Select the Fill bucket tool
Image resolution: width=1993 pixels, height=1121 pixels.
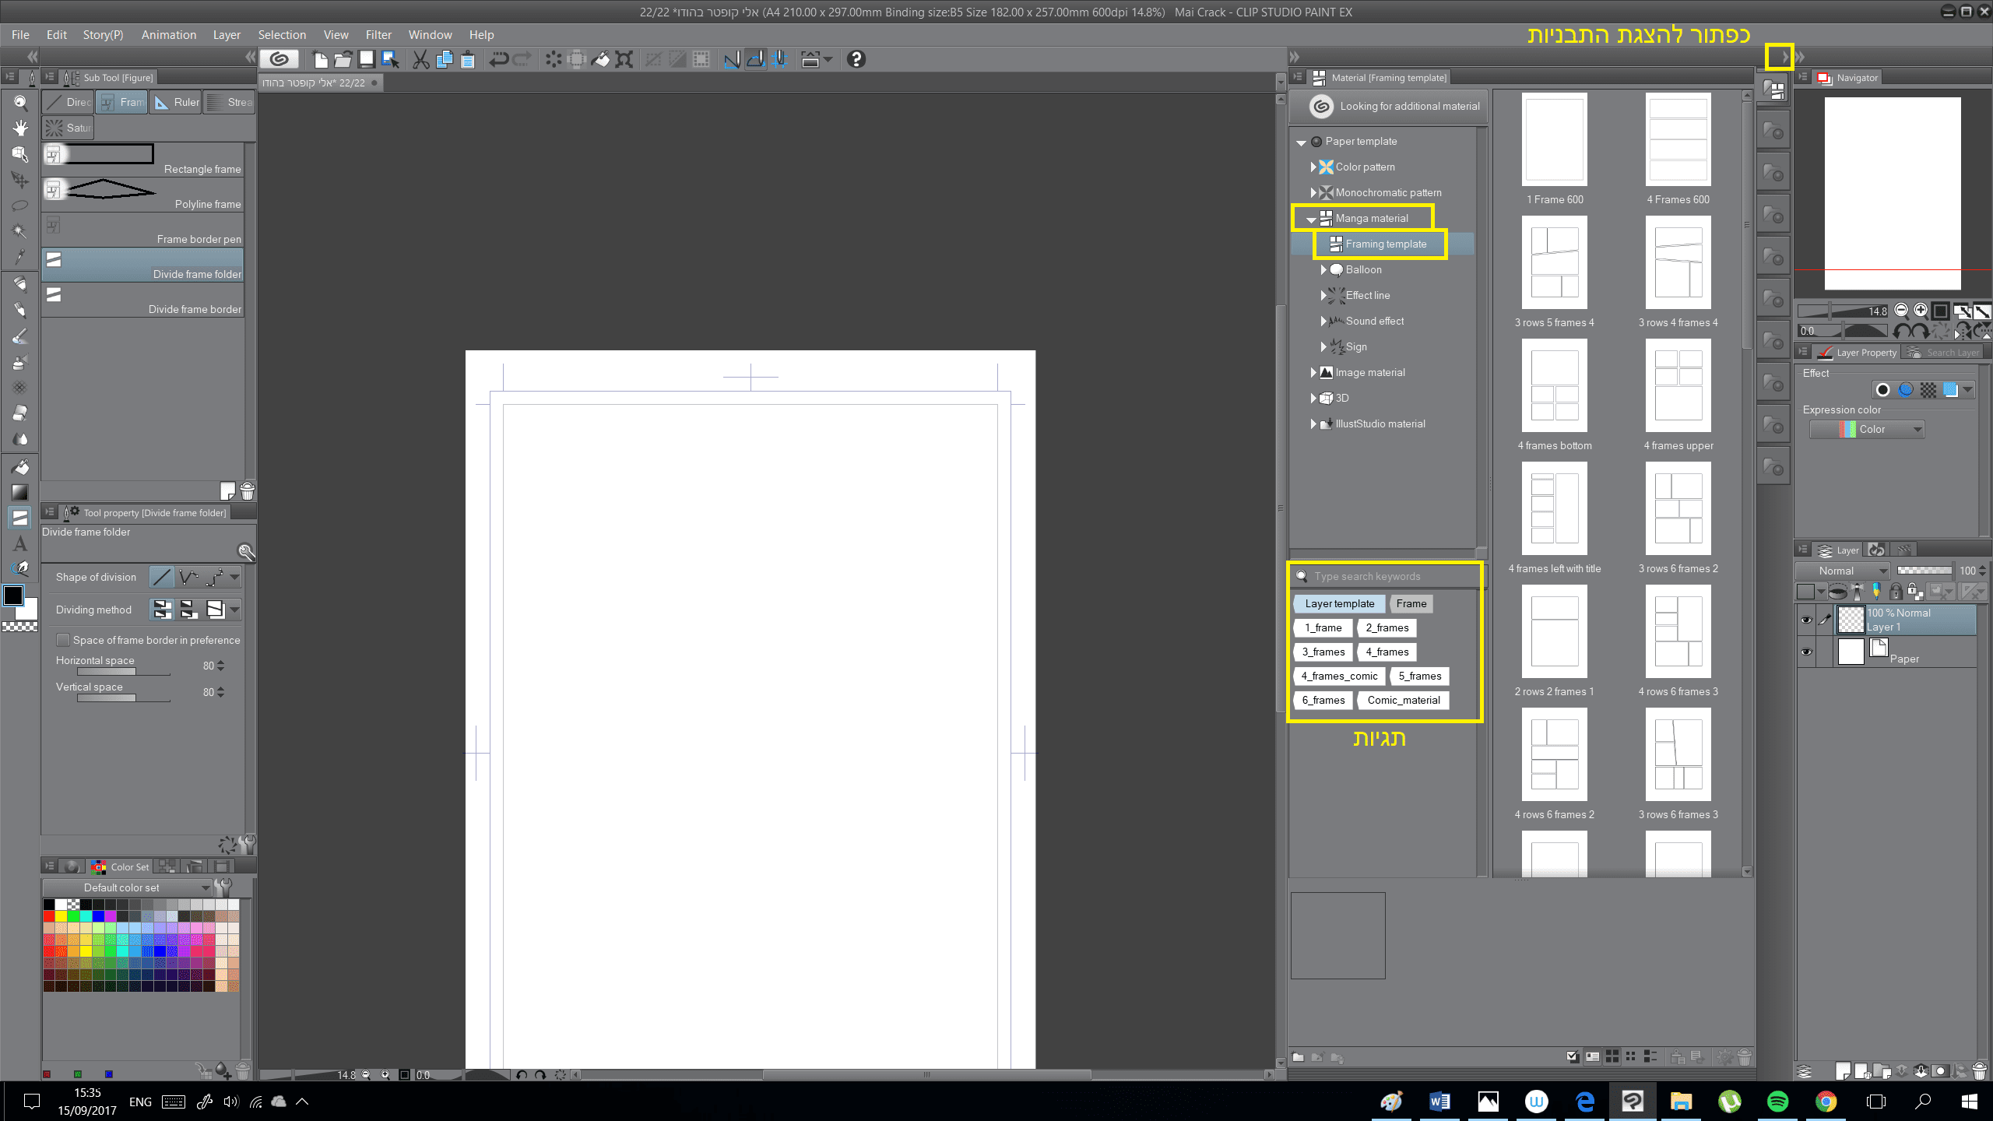coord(20,467)
